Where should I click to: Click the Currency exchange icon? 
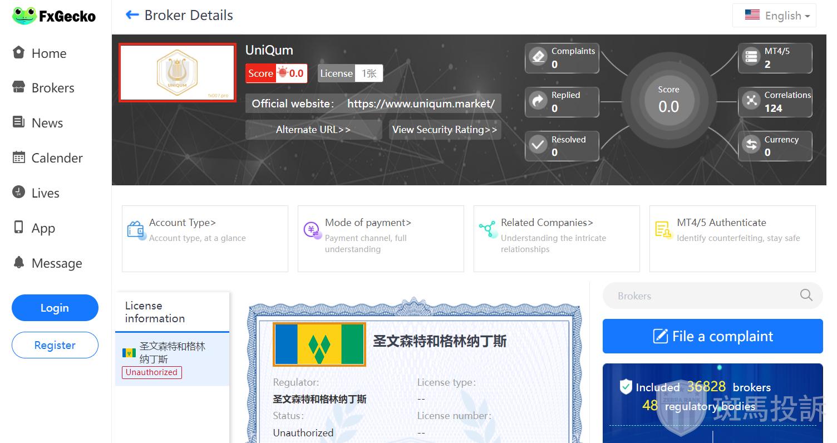pyautogui.click(x=751, y=145)
